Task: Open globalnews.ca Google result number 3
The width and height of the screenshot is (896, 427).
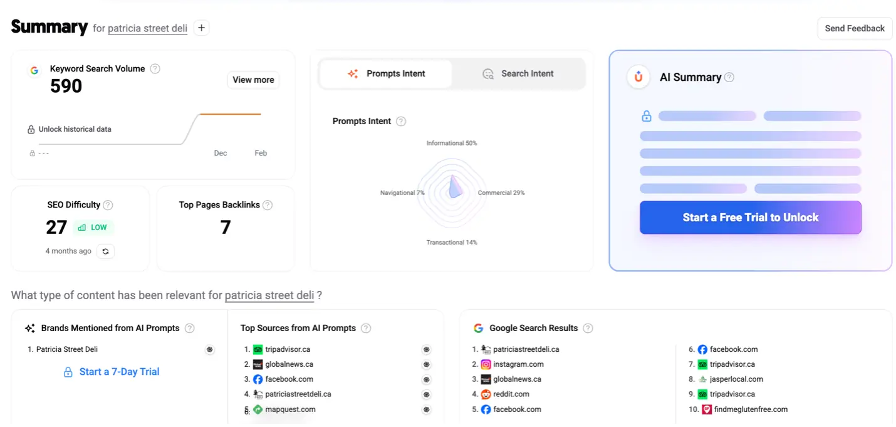Action: point(518,379)
